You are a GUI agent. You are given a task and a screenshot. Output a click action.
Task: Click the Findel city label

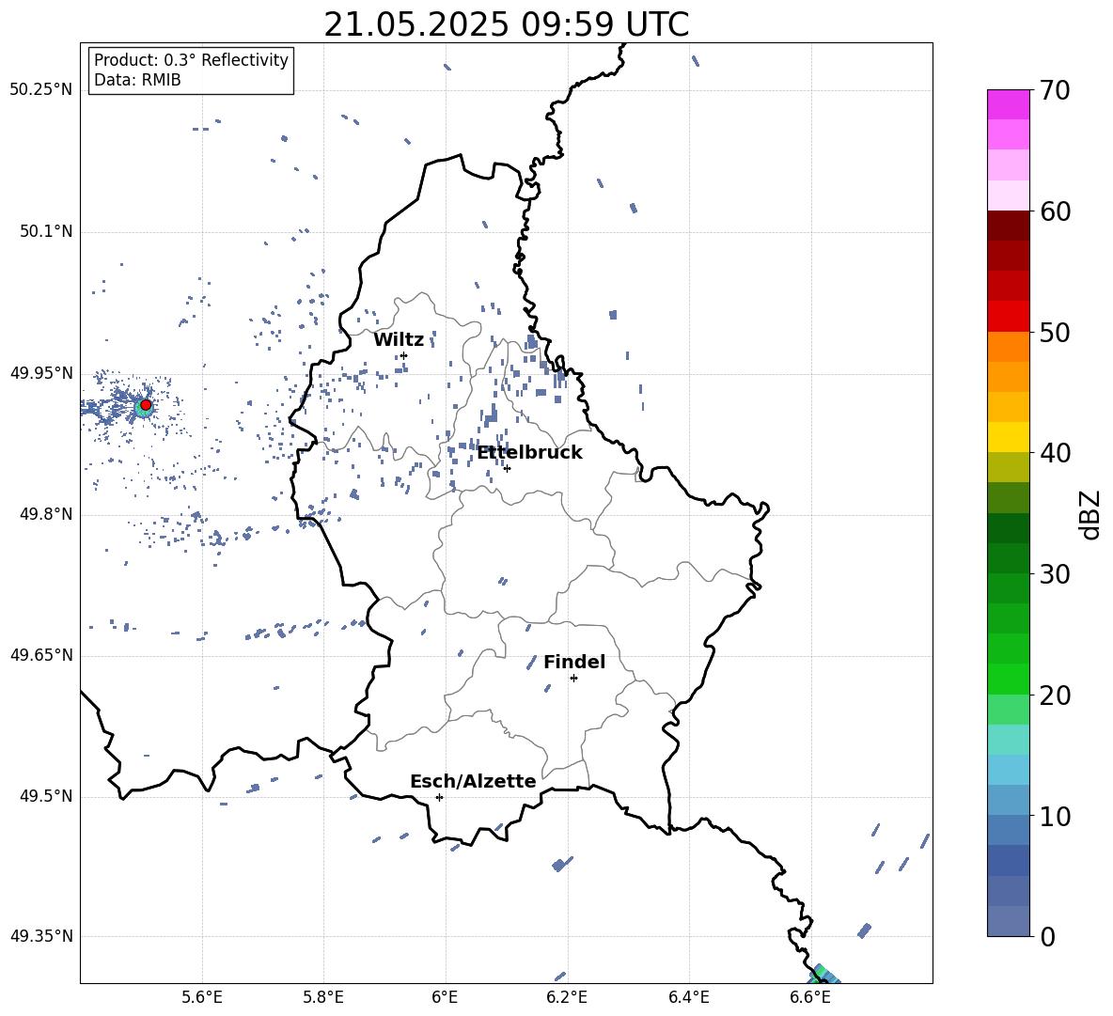pos(574,663)
